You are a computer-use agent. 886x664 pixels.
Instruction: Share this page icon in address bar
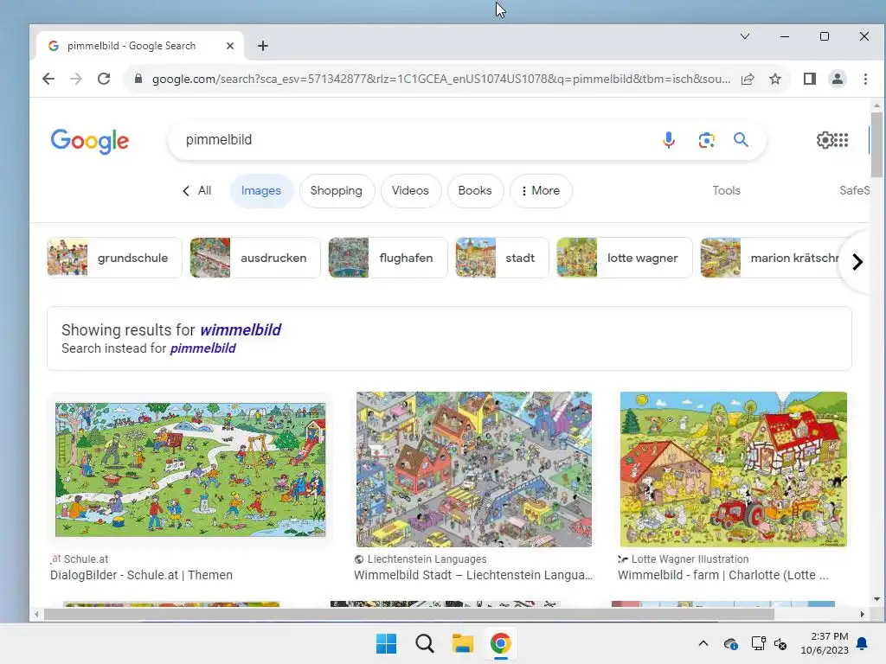click(748, 79)
